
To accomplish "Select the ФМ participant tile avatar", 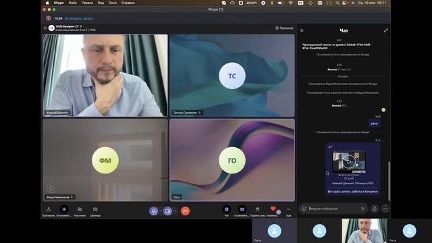I will click(105, 161).
